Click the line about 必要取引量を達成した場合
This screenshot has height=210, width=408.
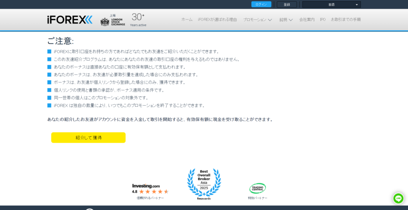pyautogui.click(x=126, y=75)
